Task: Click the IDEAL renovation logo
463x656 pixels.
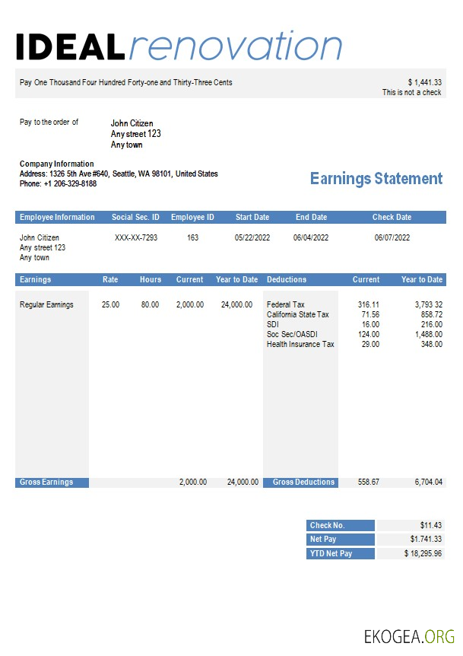Action: coord(179,47)
